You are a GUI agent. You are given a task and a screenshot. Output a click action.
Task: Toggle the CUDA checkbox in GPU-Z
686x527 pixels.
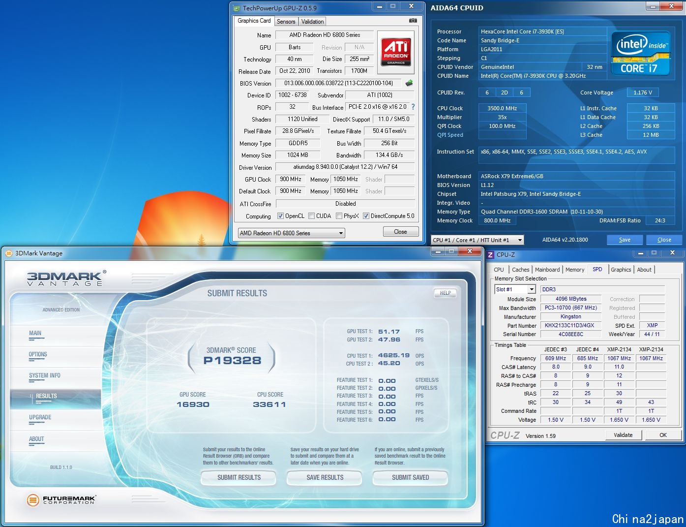coord(311,216)
